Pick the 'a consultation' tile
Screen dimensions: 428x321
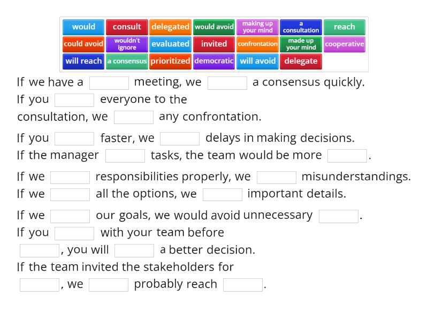tap(301, 27)
